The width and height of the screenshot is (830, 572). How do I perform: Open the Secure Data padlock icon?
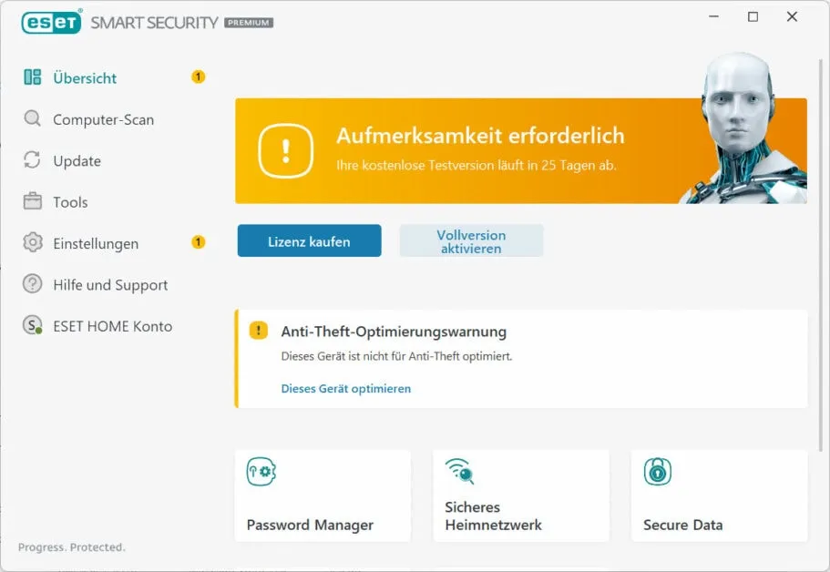(657, 471)
